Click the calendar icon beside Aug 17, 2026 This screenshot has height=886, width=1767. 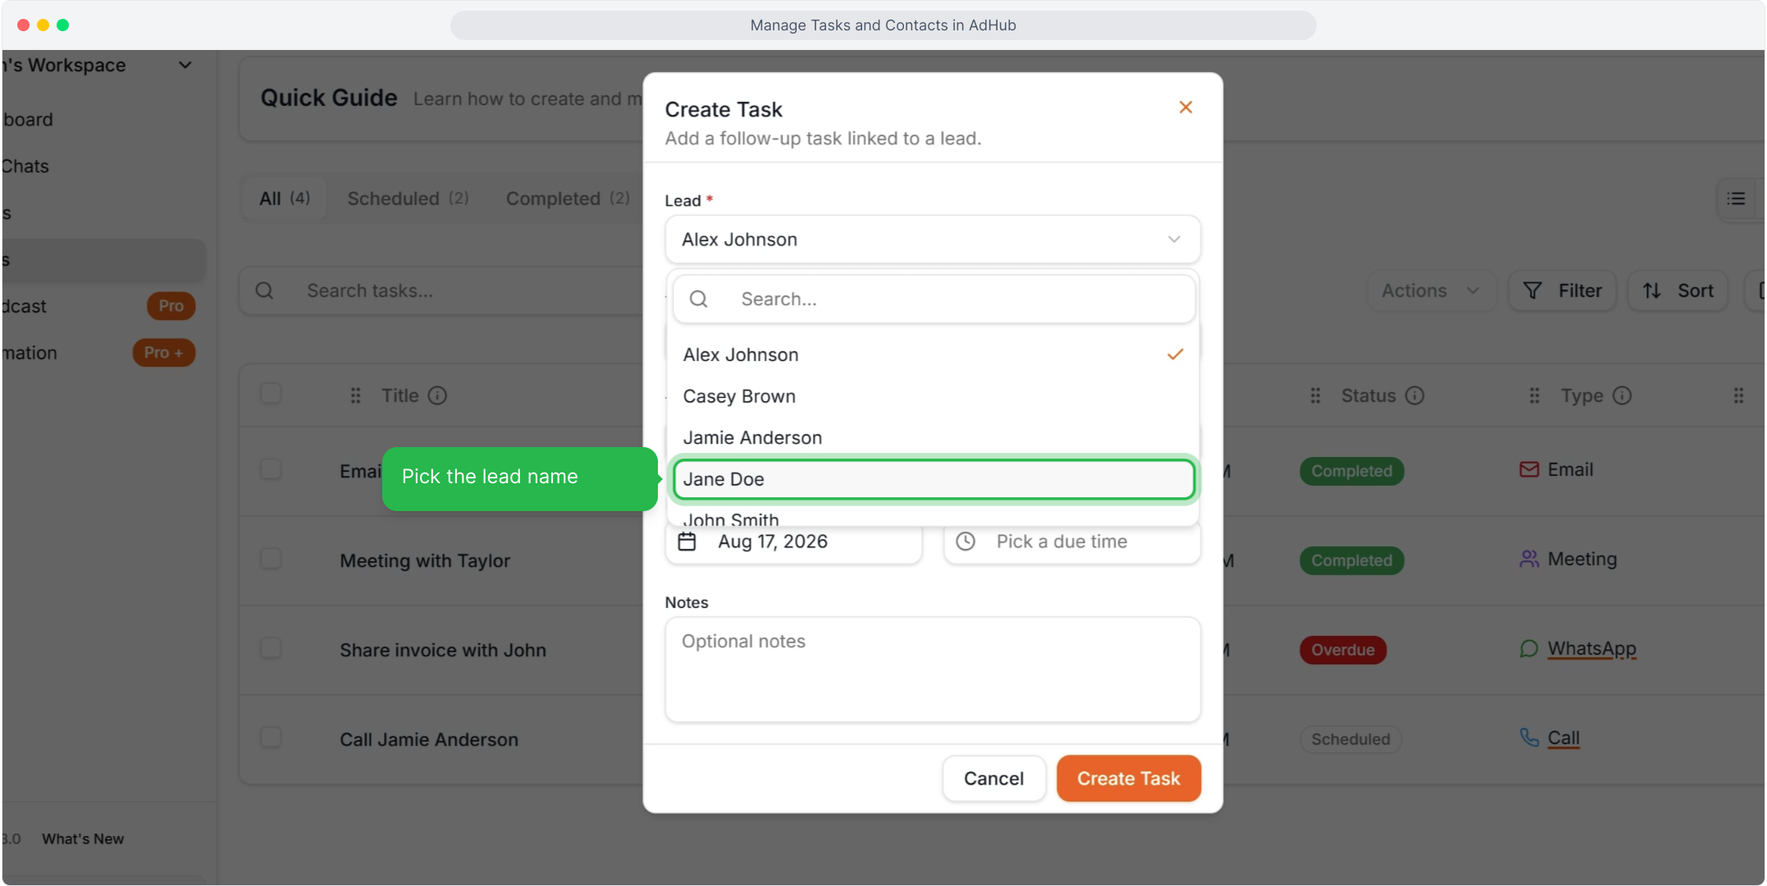pyautogui.click(x=687, y=541)
